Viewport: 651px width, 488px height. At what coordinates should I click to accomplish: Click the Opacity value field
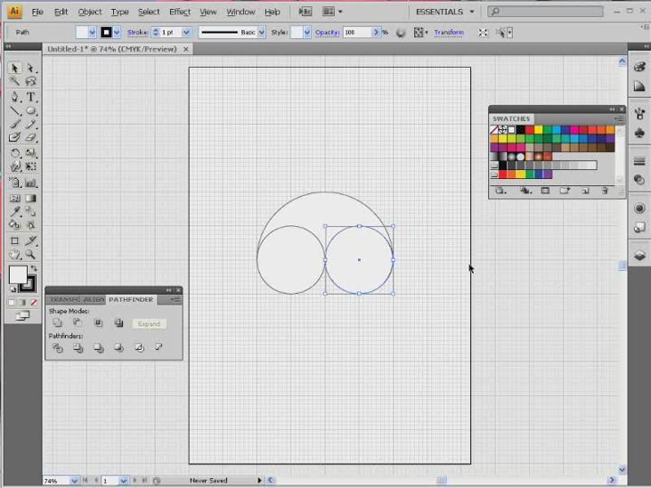click(x=357, y=32)
